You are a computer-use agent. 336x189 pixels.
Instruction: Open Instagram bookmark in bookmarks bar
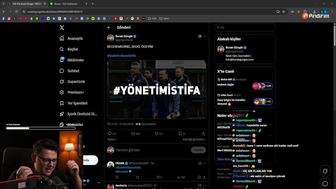[x=9, y=19]
